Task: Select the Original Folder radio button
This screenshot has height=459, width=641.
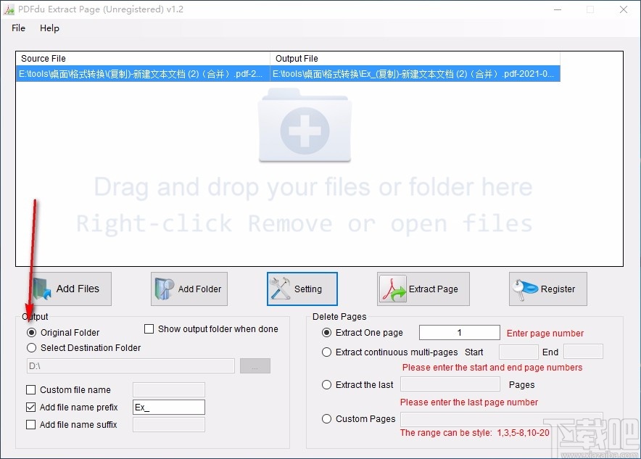Action: coord(30,332)
